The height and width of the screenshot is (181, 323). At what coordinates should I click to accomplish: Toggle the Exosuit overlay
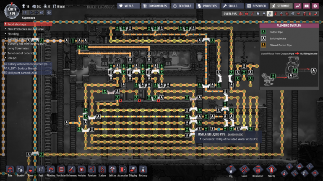tap(304, 14)
